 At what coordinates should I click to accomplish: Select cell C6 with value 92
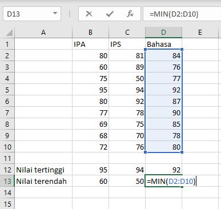pos(127,101)
